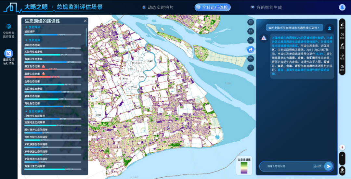The image size is (351, 179).
Task: Open 空间格局运行体检 in the left sidebar
Action: pos(9,30)
